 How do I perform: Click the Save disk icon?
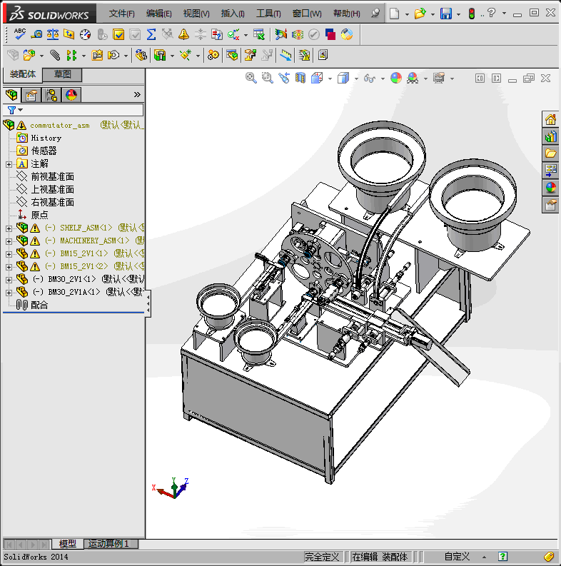coord(445,14)
